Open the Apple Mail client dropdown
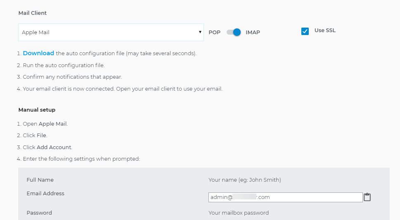The image size is (400, 220). pyautogui.click(x=111, y=32)
